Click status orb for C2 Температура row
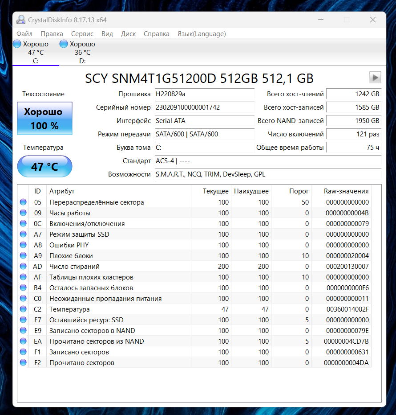Viewport: 396px width, 415px height. click(23, 309)
